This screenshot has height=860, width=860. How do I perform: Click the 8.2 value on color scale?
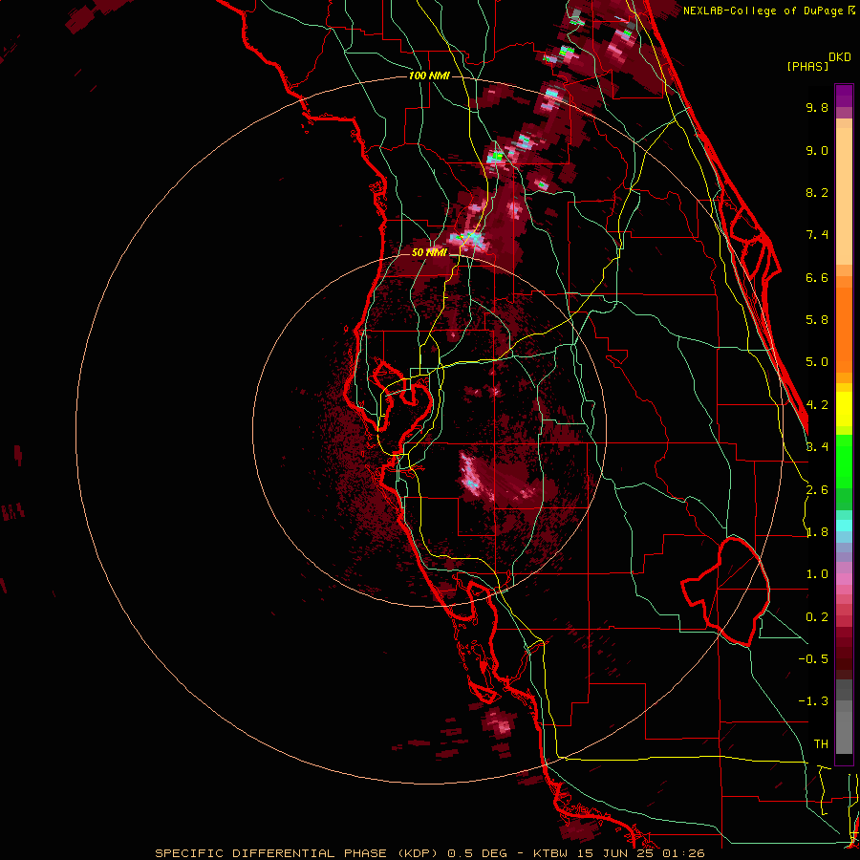[x=817, y=192]
